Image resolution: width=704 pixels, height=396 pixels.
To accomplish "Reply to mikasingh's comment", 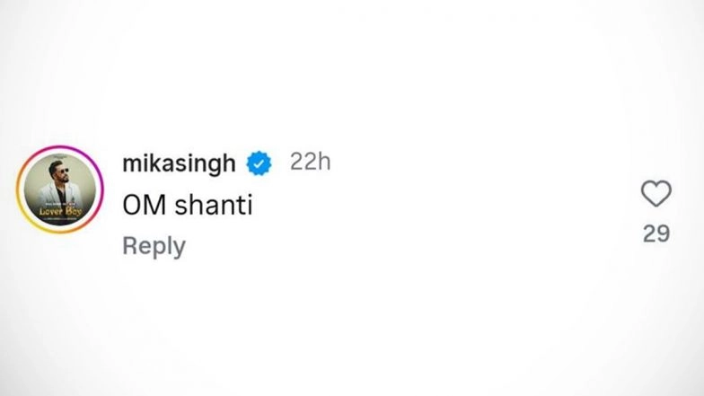I will [x=154, y=246].
